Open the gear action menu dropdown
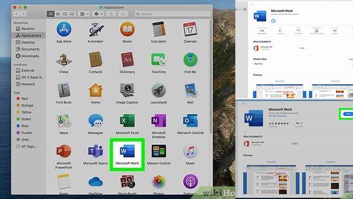Viewport: 353px width, 199px height. 98,14
